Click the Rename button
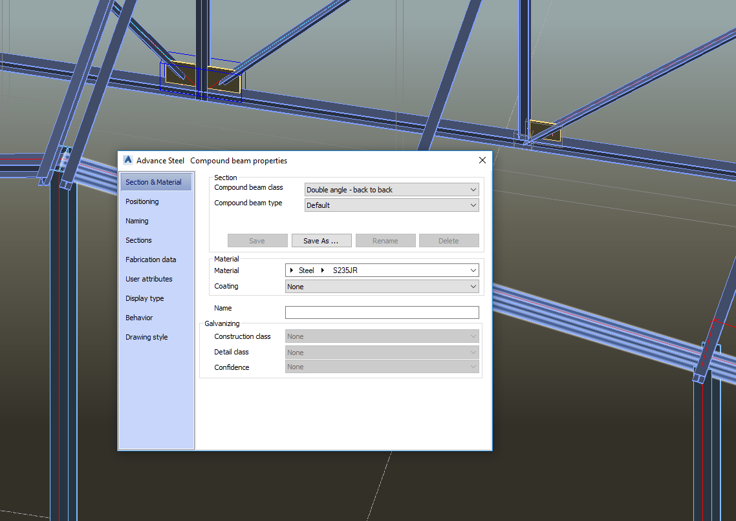 [385, 240]
